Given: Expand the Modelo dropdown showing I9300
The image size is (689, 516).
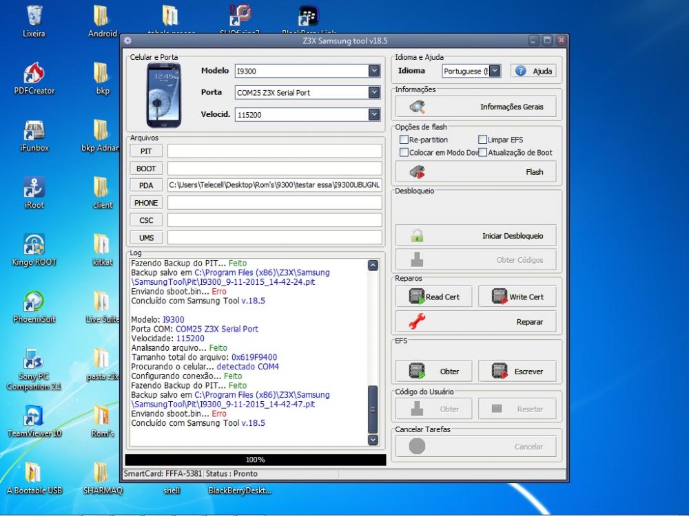Looking at the screenshot, I should 374,71.
